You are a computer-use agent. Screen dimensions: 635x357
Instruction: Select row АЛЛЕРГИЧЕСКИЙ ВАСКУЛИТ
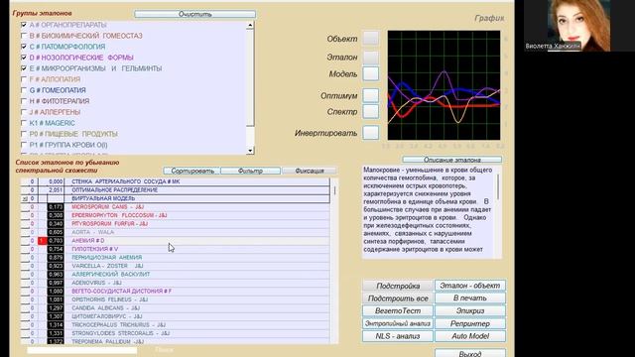pyautogui.click(x=176, y=275)
